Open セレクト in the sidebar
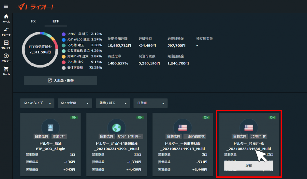 (x=6, y=45)
